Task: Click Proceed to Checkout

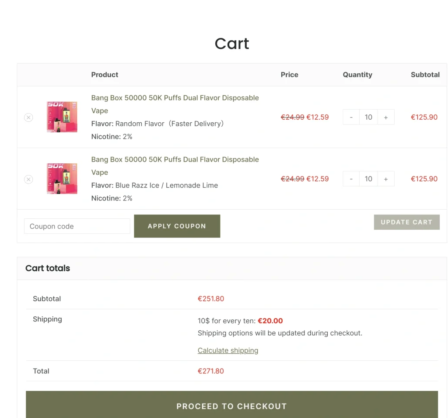Action: tap(232, 406)
